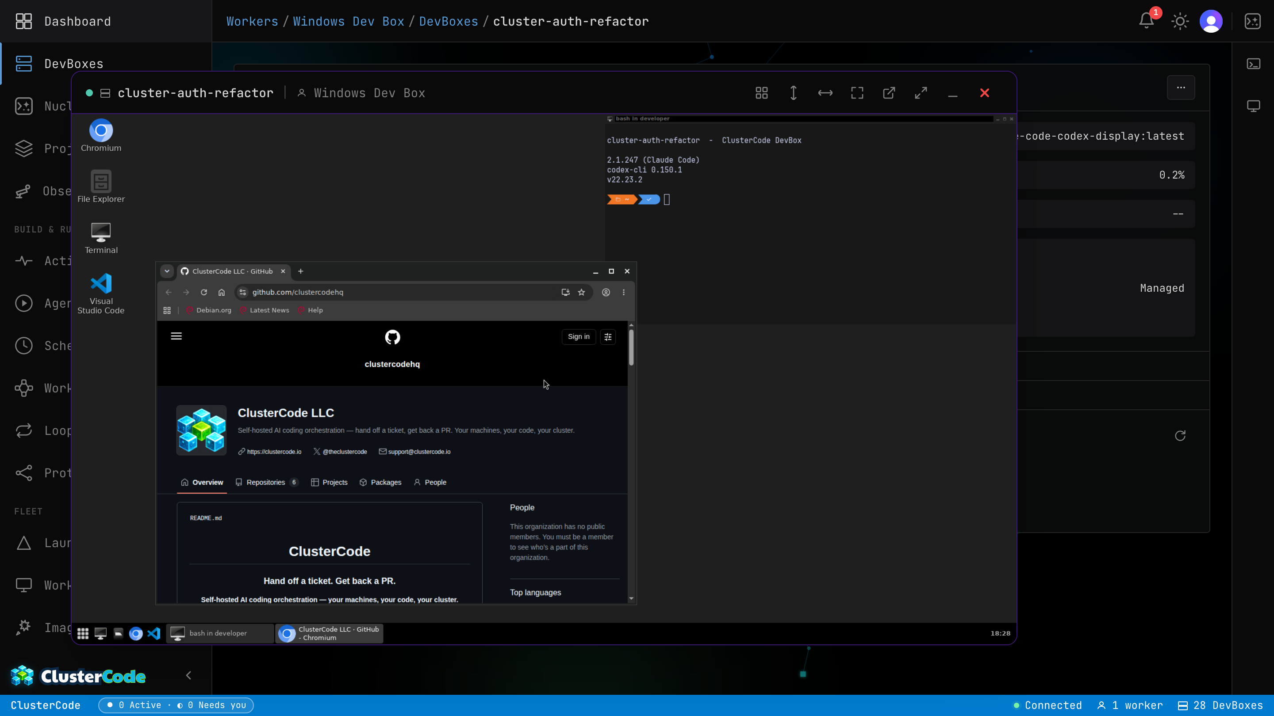This screenshot has height=716, width=1274.
Task: Open the user avatar menu
Action: pos(1211,21)
